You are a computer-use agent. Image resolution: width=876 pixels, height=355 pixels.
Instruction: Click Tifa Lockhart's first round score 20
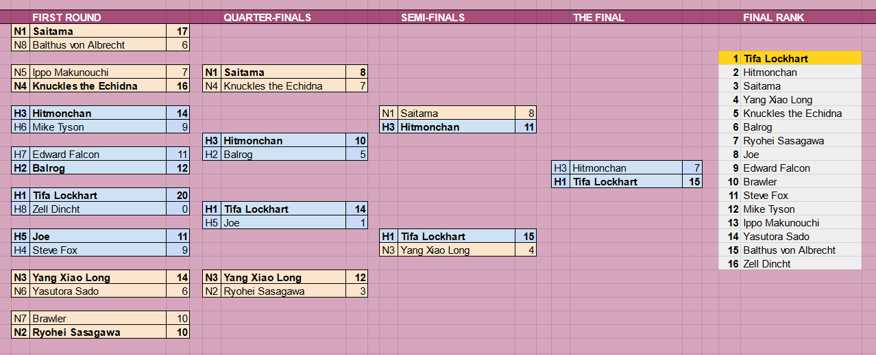(178, 196)
